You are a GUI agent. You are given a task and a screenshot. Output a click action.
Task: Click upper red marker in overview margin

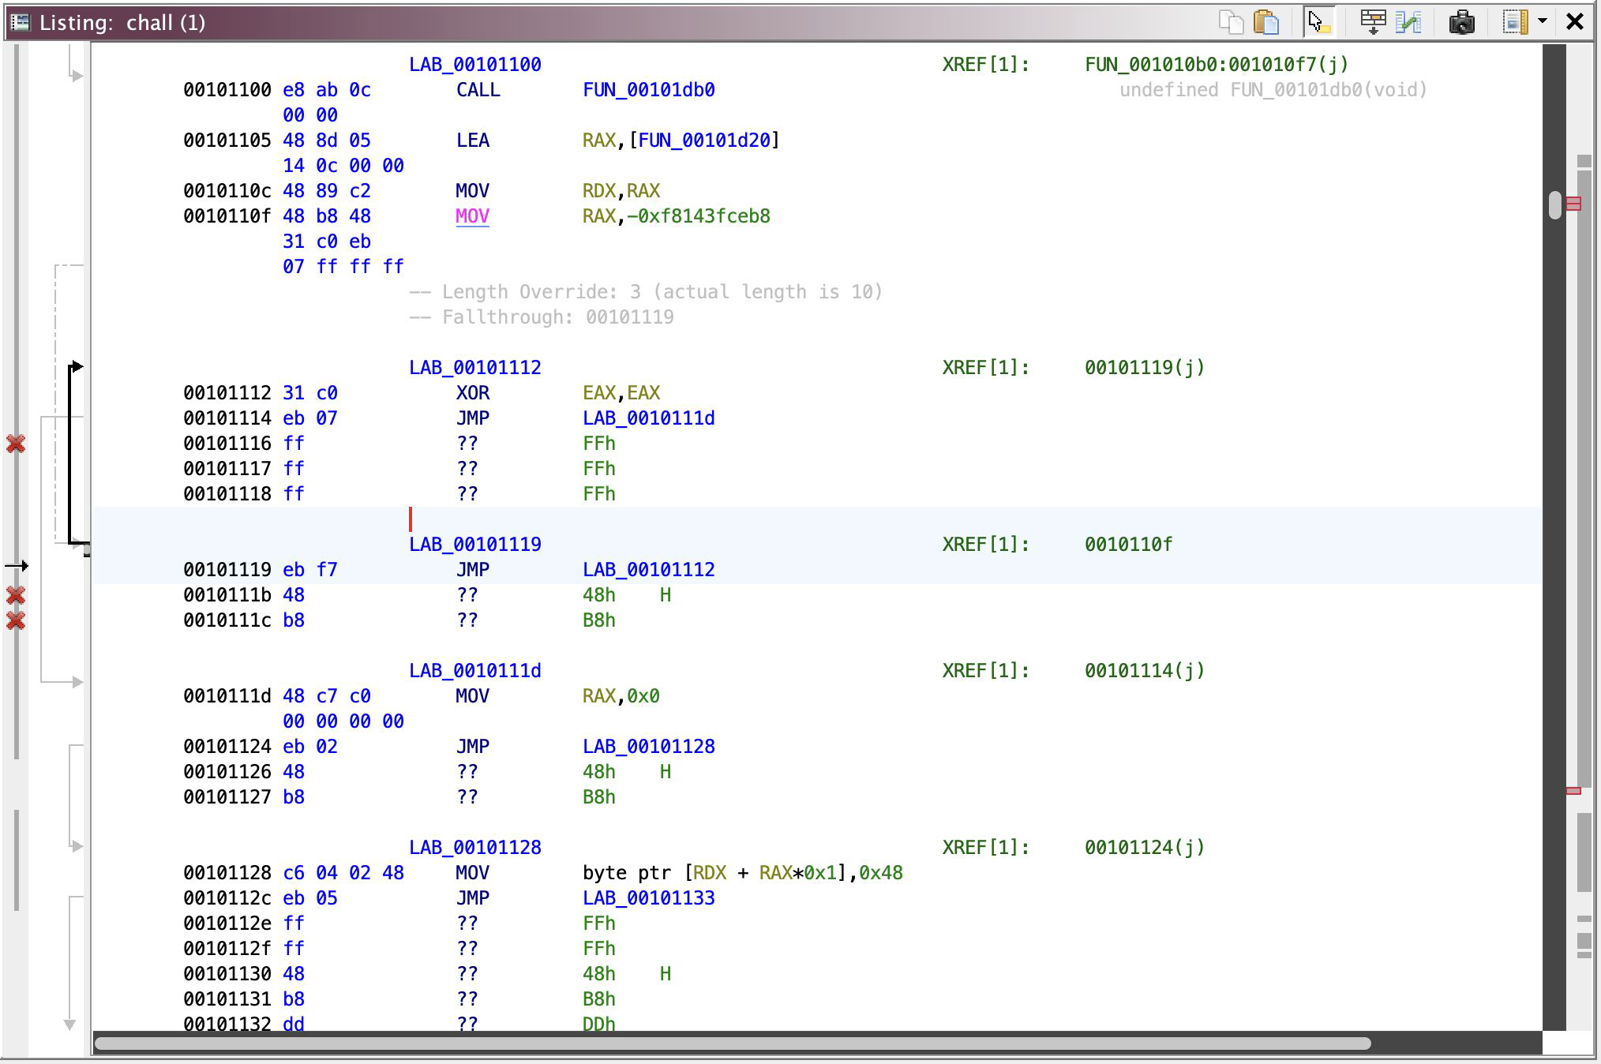click(1573, 204)
